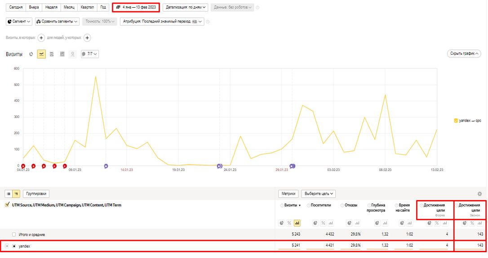
Task: Sort by the Посетители column header
Action: pos(320,205)
